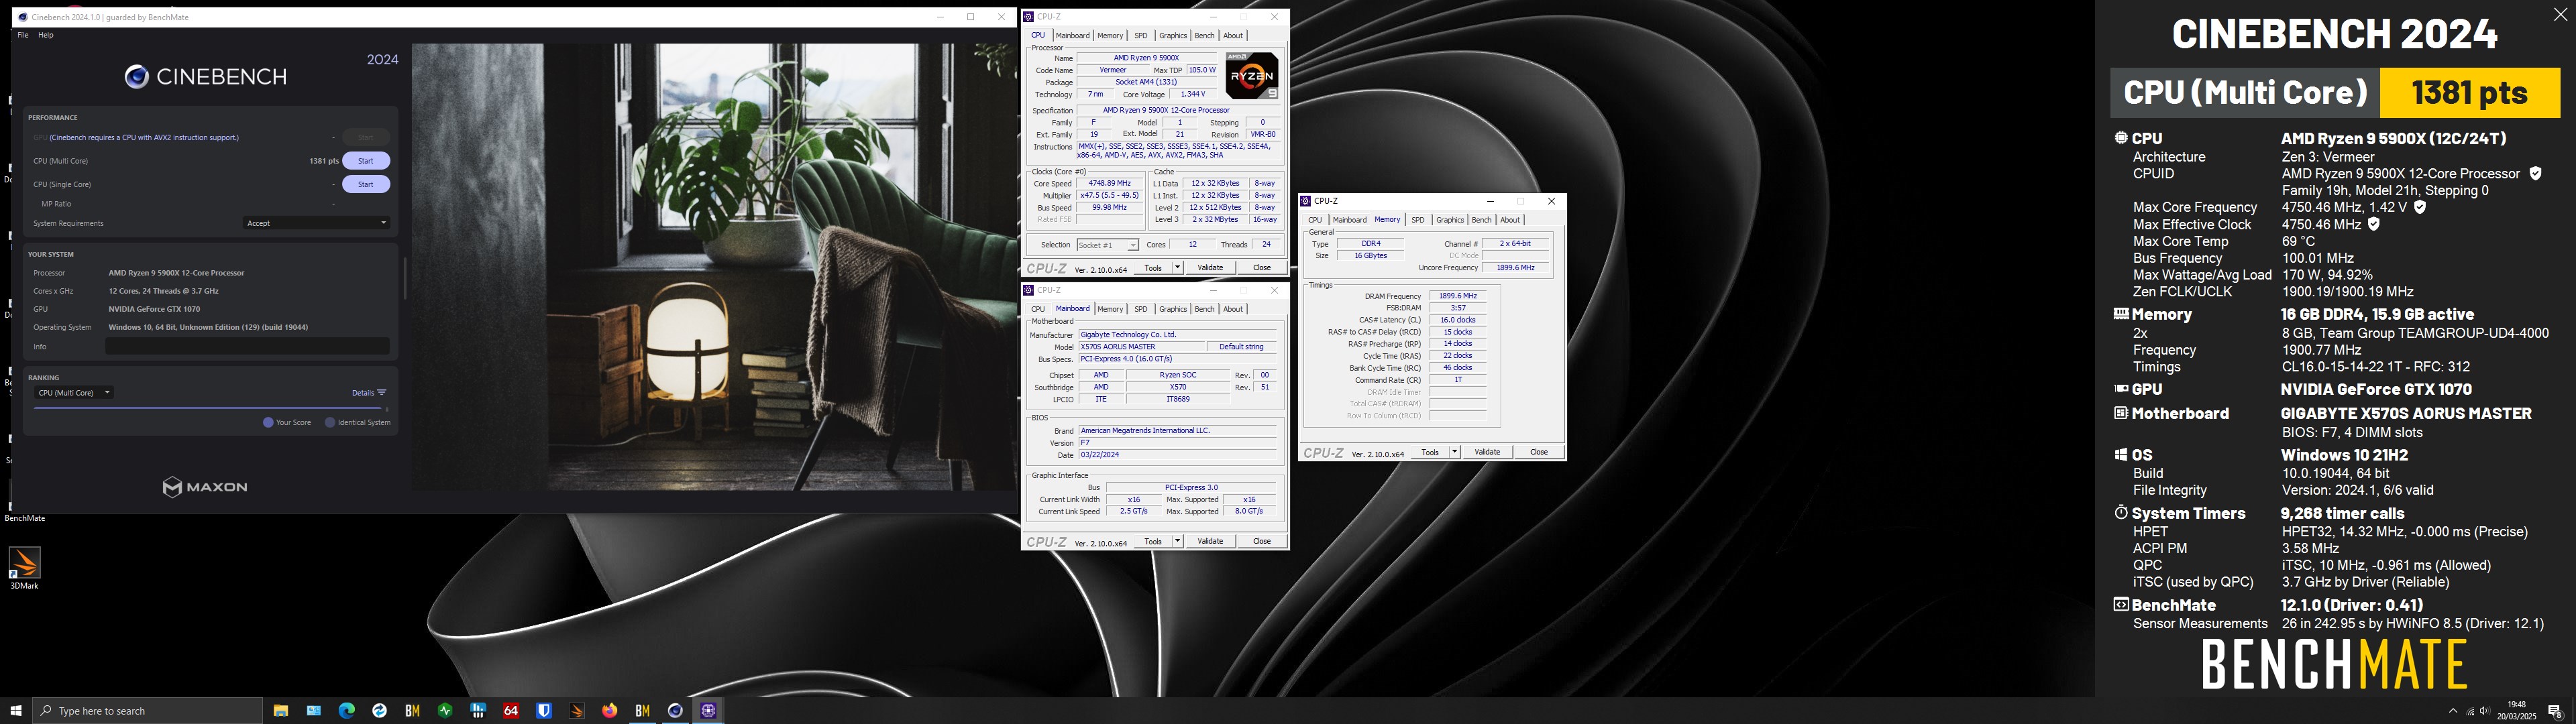Screen dimensions: 2576x724
Task: Open the notification center icon
Action: pos(2555,712)
